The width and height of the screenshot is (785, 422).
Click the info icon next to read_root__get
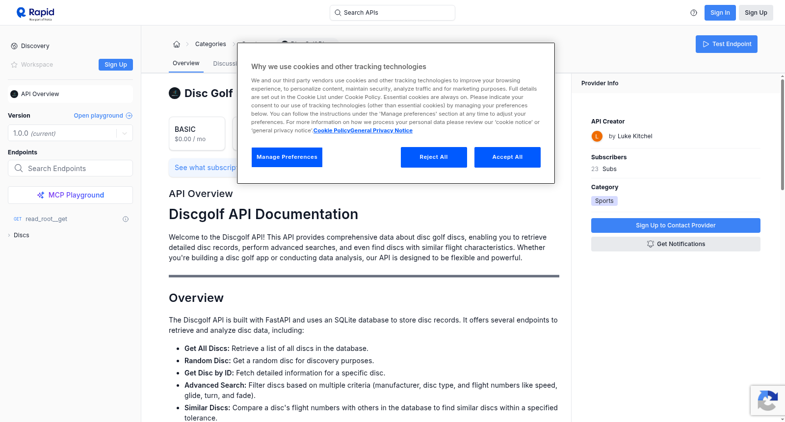pyautogui.click(x=126, y=219)
